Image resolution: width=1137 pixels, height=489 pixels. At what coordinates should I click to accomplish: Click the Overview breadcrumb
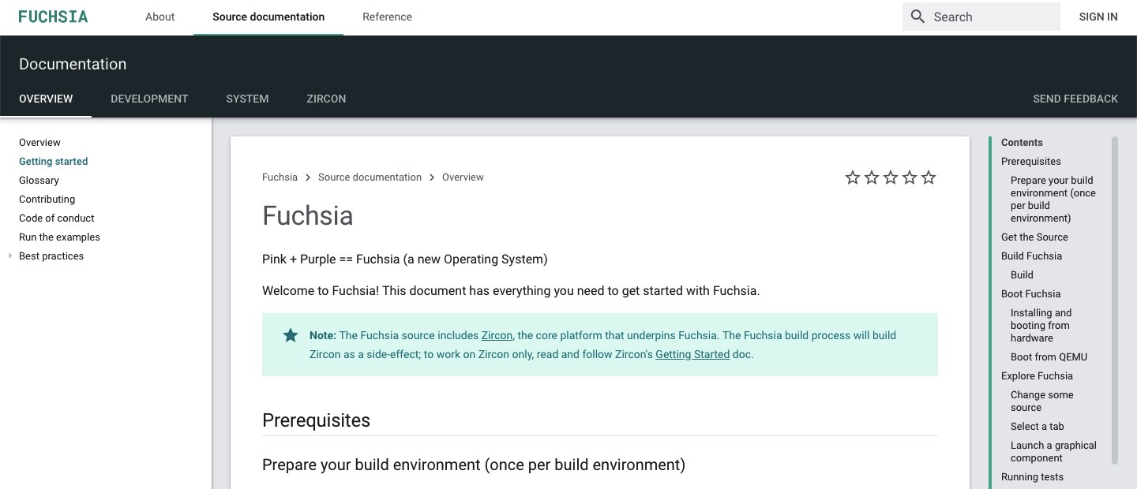[x=463, y=177]
